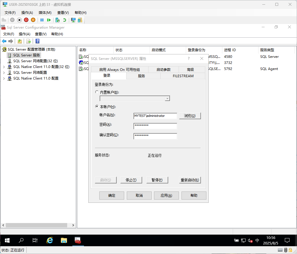Select the 内置帐户 radio button
Screen dimensions: 297x254
point(97,92)
